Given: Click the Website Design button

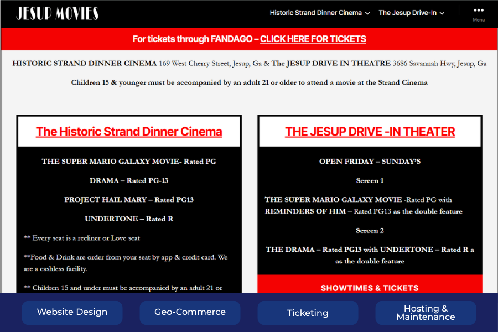Looking at the screenshot, I should 72,313.
